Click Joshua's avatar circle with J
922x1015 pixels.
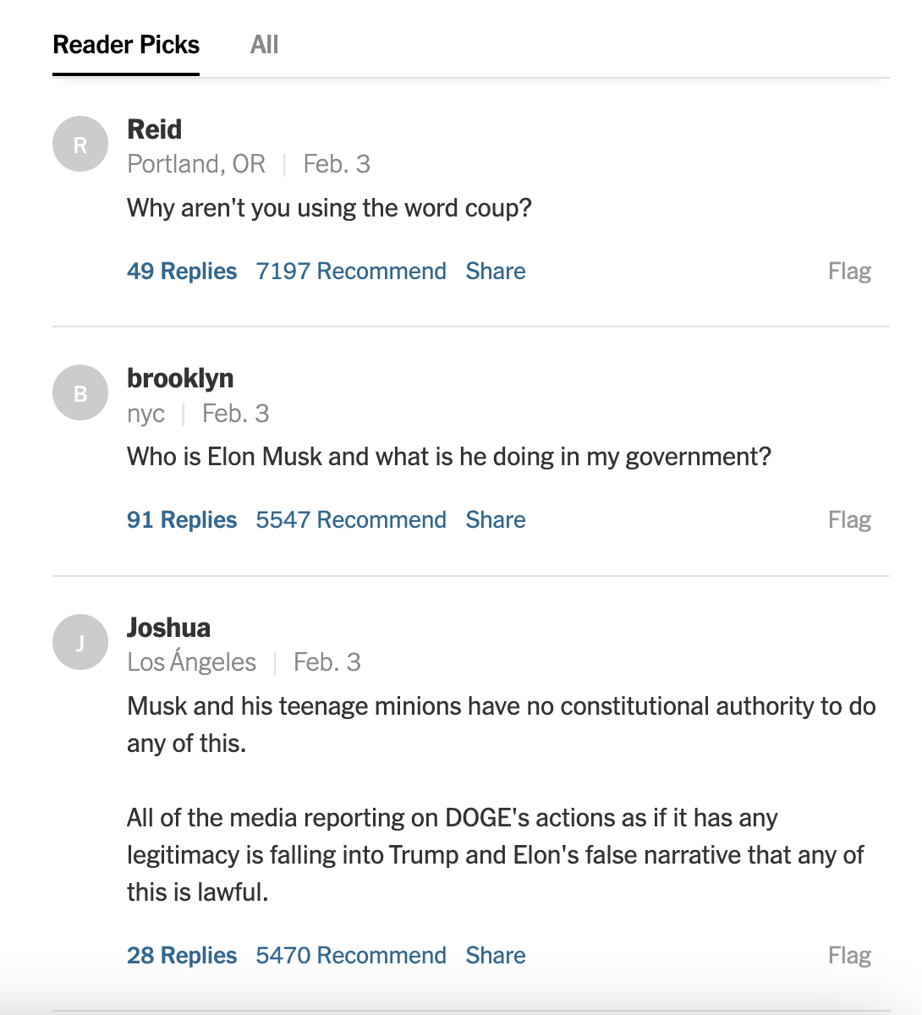point(80,643)
